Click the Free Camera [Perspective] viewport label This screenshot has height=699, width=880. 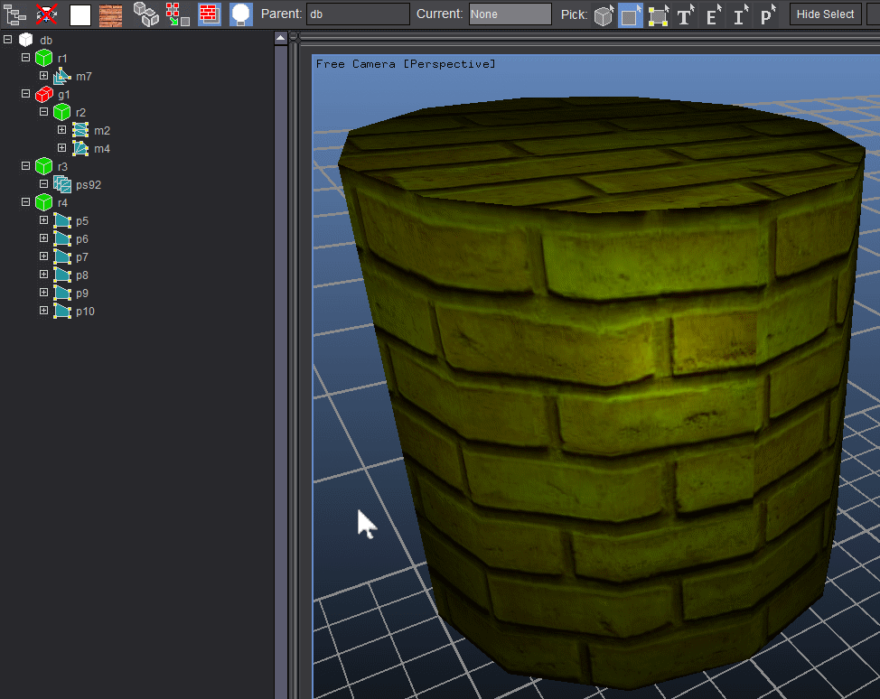click(x=405, y=64)
